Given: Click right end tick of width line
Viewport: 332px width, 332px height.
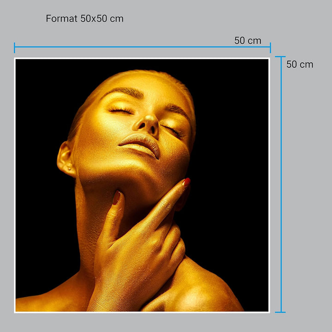Looking at the screenshot, I should (270, 47).
